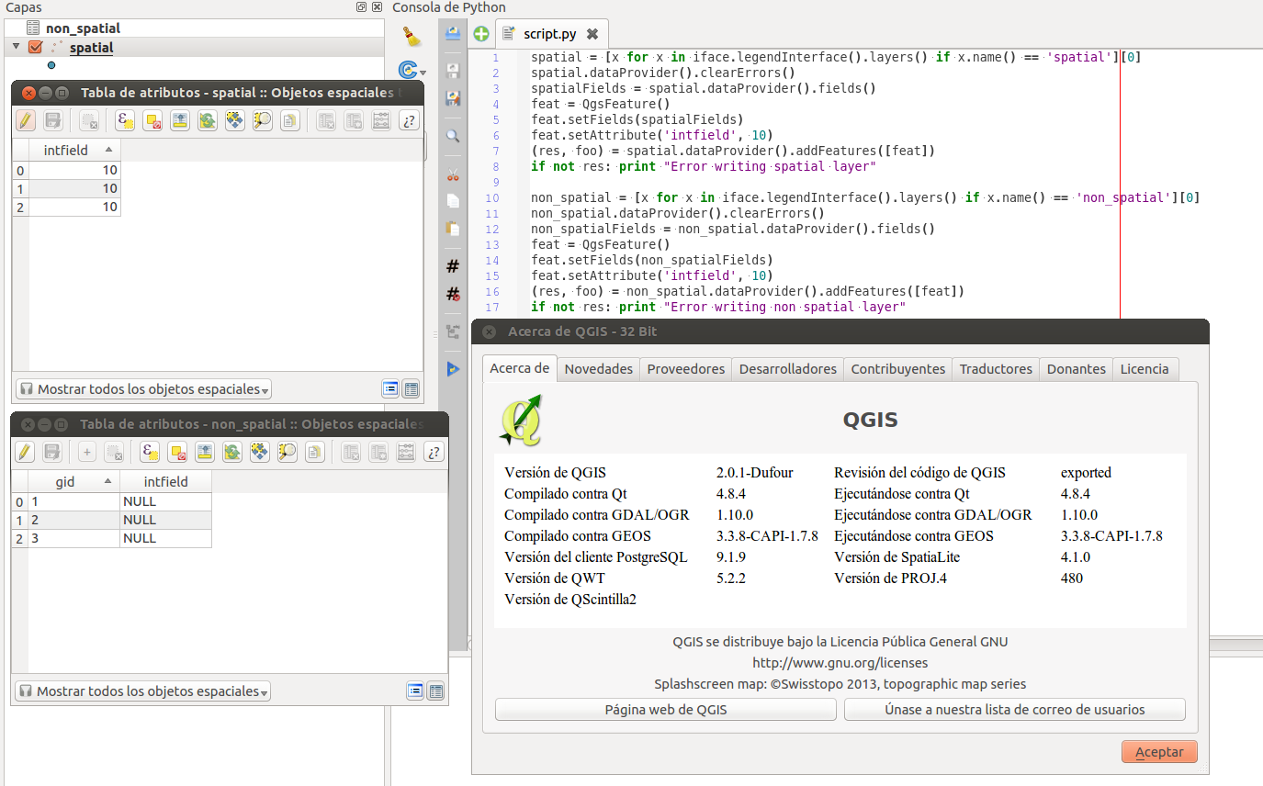Click unselect all in non_spatial table
Viewport: 1263px width, 786px height.
[x=177, y=452]
